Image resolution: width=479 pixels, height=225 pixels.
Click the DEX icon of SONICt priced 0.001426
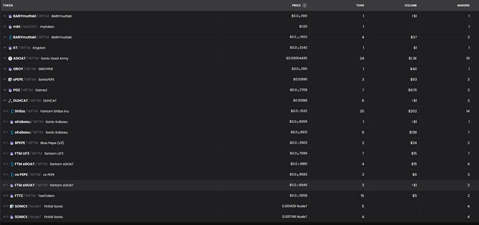click(12, 206)
